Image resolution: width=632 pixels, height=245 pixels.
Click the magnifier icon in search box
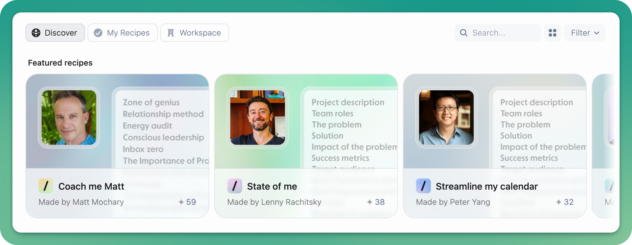pos(463,33)
